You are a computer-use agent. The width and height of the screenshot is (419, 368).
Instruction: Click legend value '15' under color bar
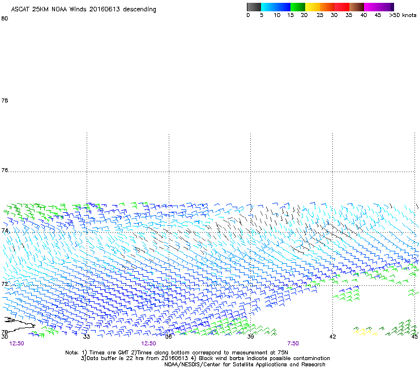click(x=290, y=15)
